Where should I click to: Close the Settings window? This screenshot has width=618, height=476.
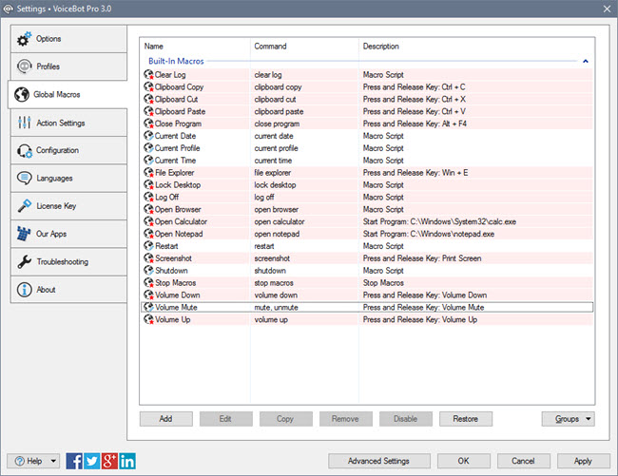[x=607, y=9]
